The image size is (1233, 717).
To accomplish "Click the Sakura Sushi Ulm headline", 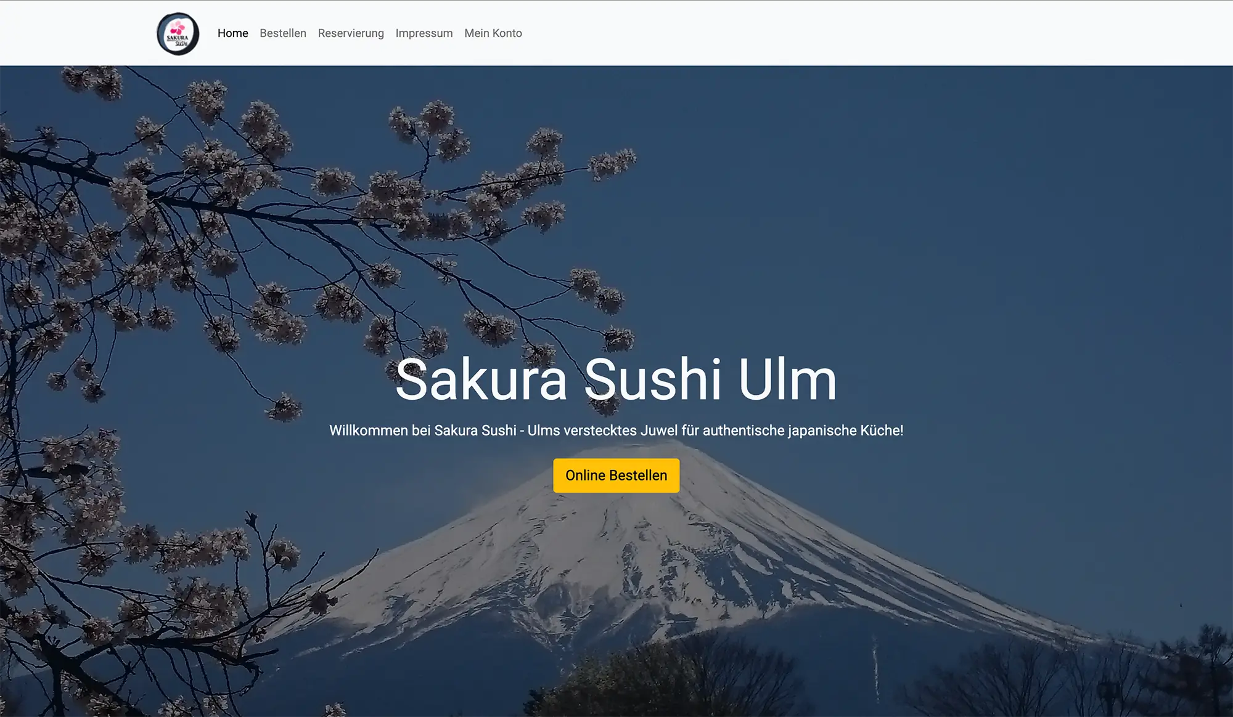I will 616,380.
